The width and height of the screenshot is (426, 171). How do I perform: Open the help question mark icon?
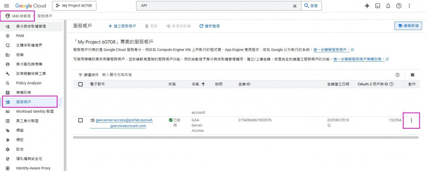tap(399, 6)
